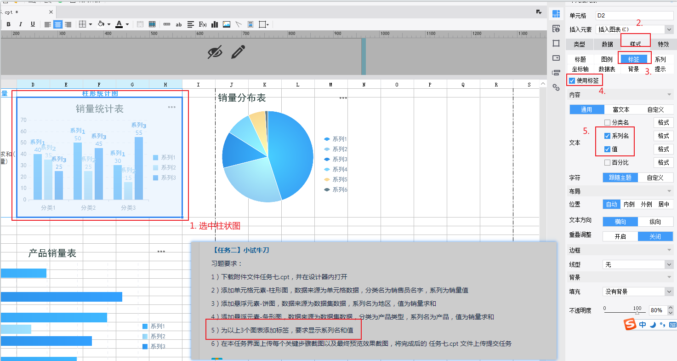Open the 图例 style sub-tab
Image resolution: width=677 pixels, height=361 pixels.
pyautogui.click(x=607, y=59)
